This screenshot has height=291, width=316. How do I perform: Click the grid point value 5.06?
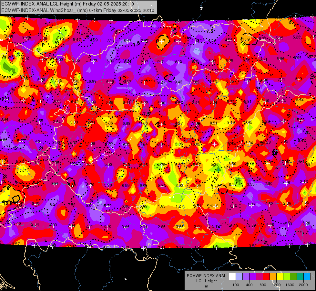tap(109, 123)
